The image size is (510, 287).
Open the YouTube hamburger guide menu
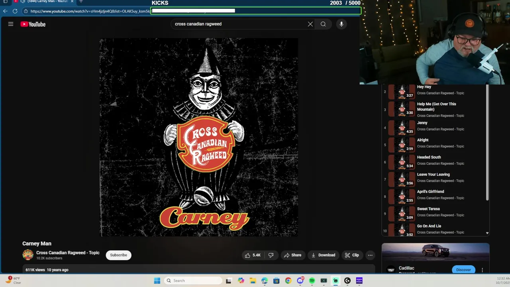(x=11, y=24)
